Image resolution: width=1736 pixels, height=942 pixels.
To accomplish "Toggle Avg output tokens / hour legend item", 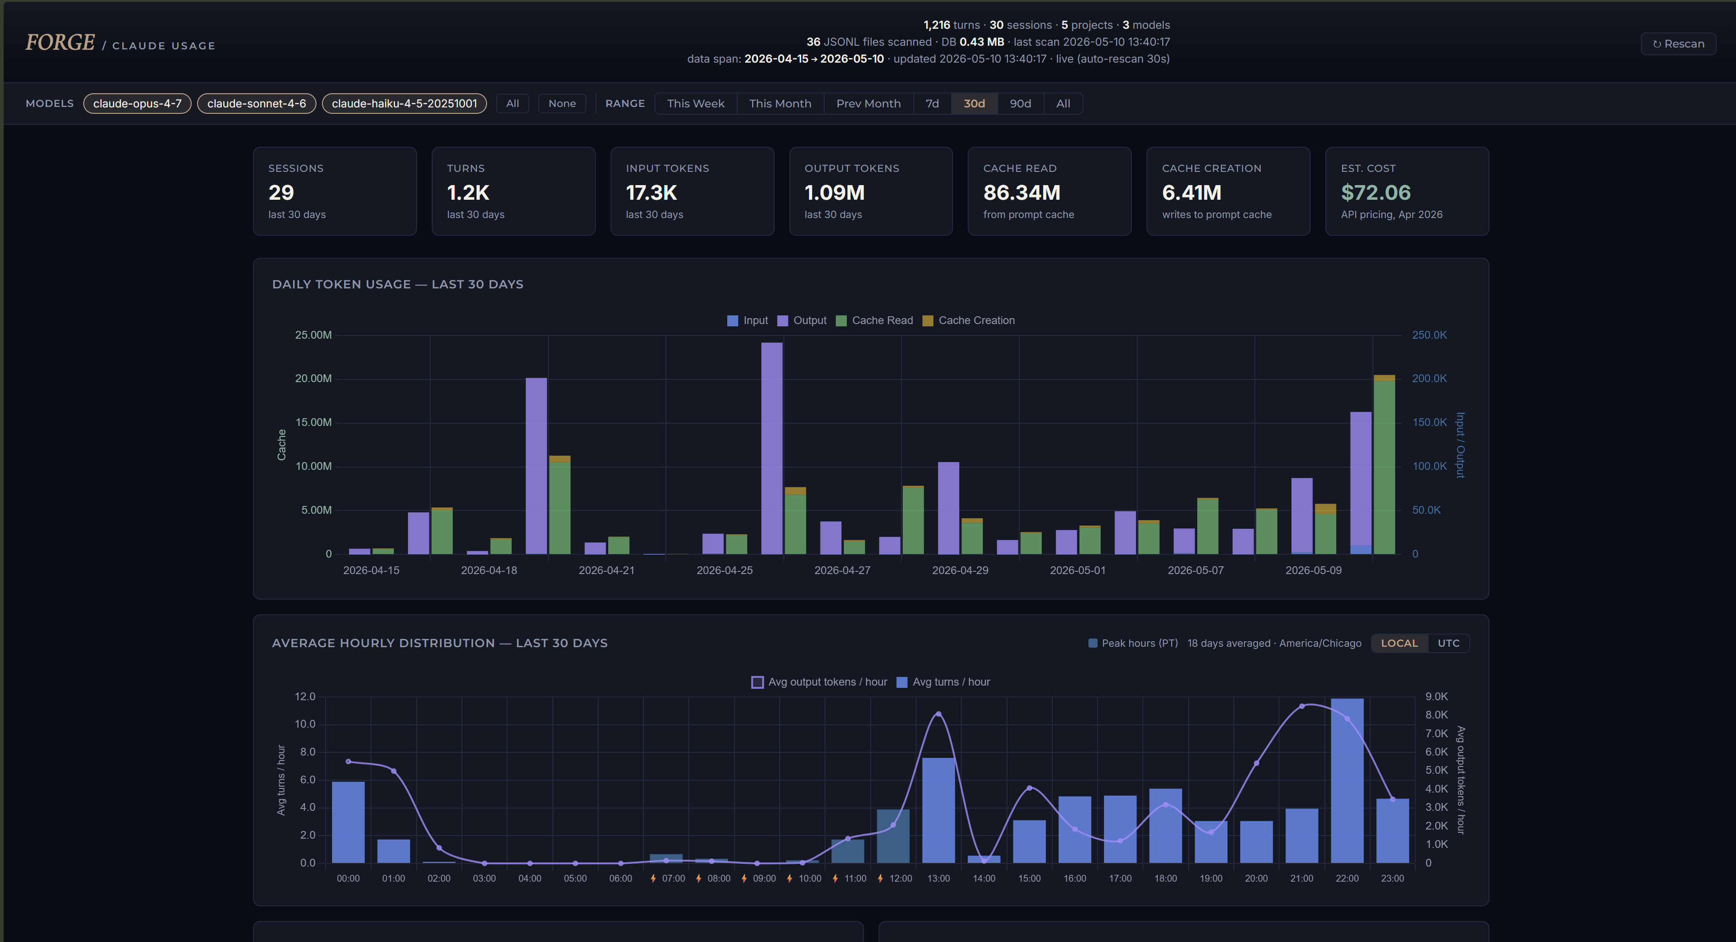I will point(820,682).
